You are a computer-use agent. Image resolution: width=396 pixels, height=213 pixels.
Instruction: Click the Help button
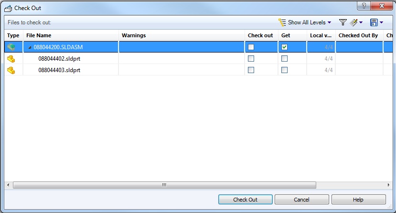359,200
